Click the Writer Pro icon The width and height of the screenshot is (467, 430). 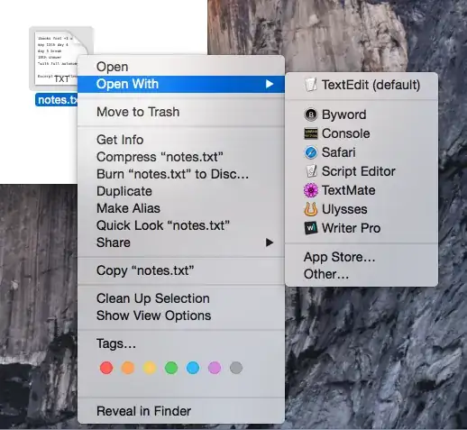[311, 228]
